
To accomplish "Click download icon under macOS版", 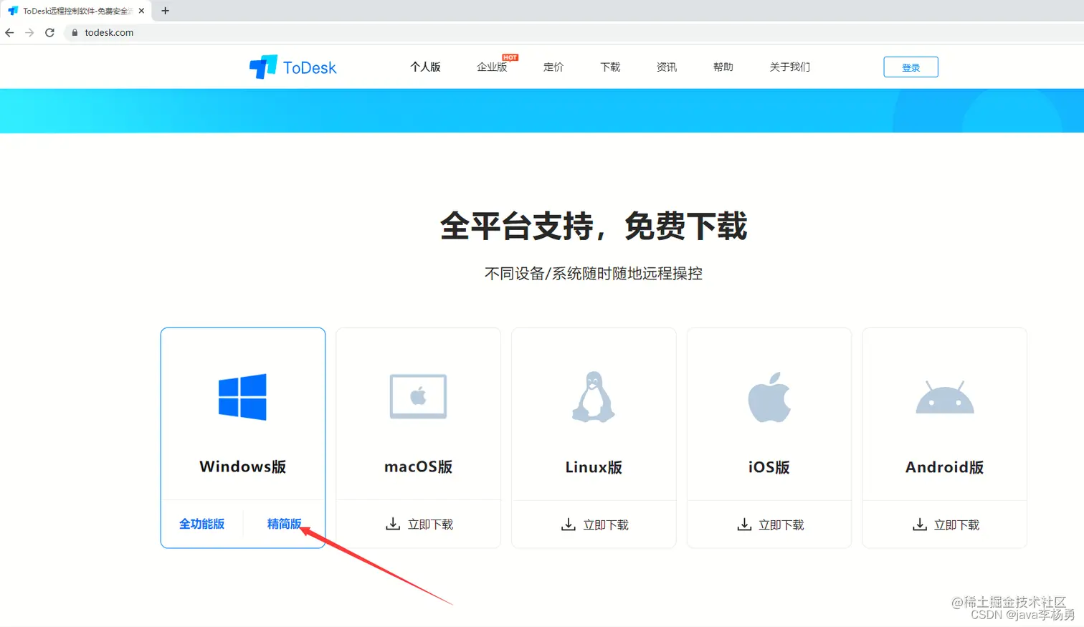I will pyautogui.click(x=393, y=524).
